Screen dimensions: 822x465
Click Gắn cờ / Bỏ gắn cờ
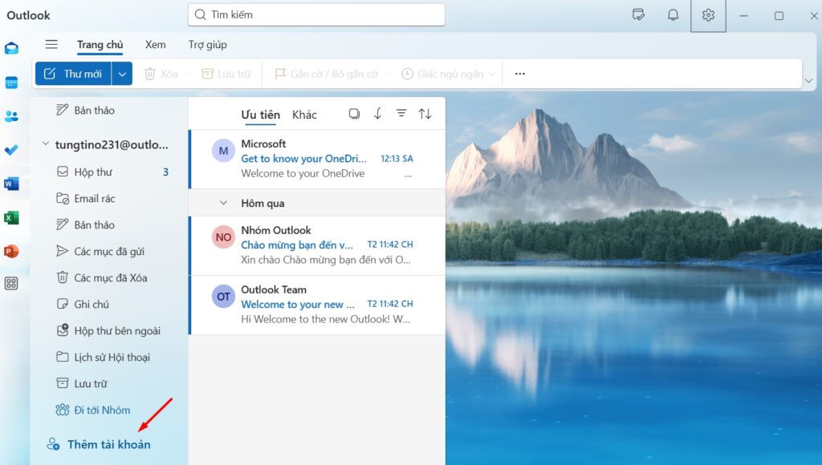click(326, 74)
